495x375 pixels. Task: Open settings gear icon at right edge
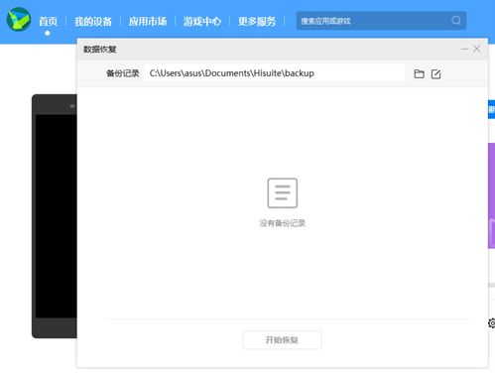[x=492, y=323]
